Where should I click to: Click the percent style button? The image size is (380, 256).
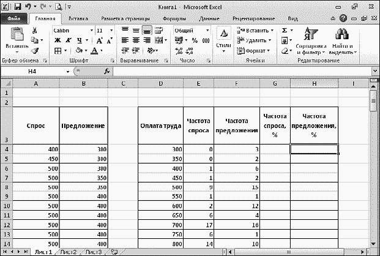coord(194,40)
